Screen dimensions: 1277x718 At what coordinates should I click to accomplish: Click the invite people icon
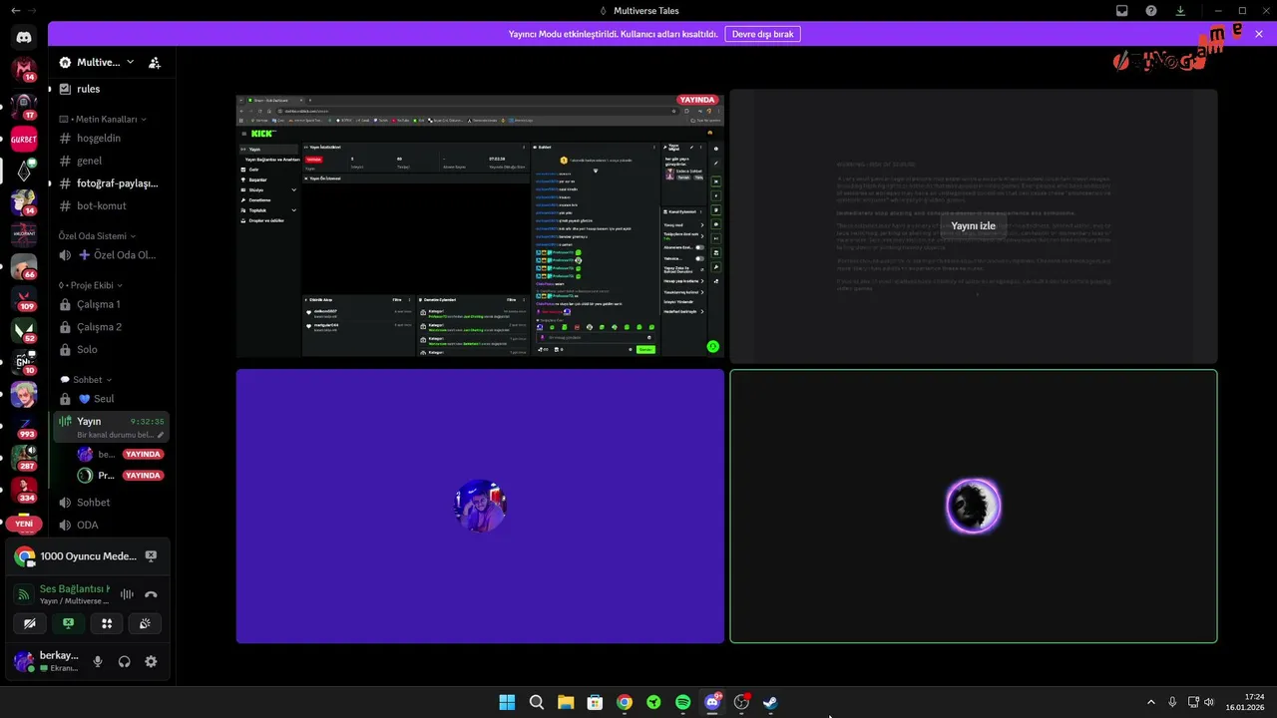(155, 62)
